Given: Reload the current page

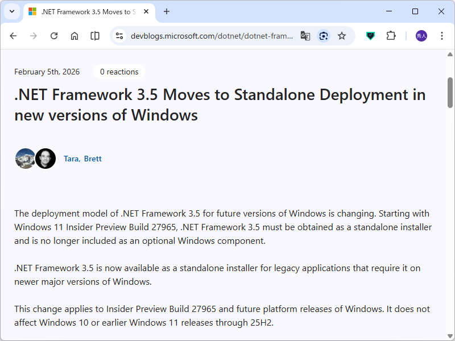Looking at the screenshot, I should (54, 36).
